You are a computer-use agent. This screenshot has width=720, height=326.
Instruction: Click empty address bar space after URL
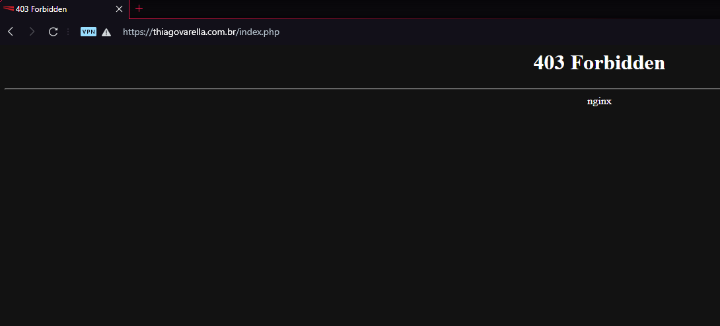pos(462,32)
